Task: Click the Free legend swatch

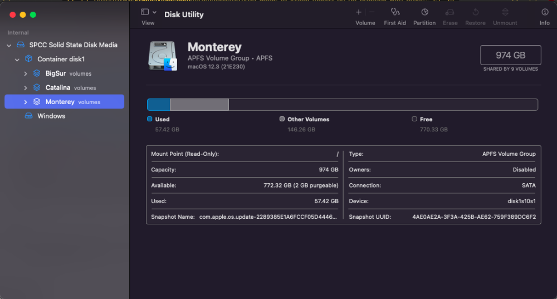Action: click(x=414, y=119)
